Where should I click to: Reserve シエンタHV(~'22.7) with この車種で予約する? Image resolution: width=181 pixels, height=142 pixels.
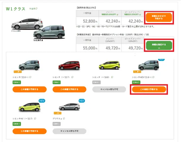click(30, 131)
